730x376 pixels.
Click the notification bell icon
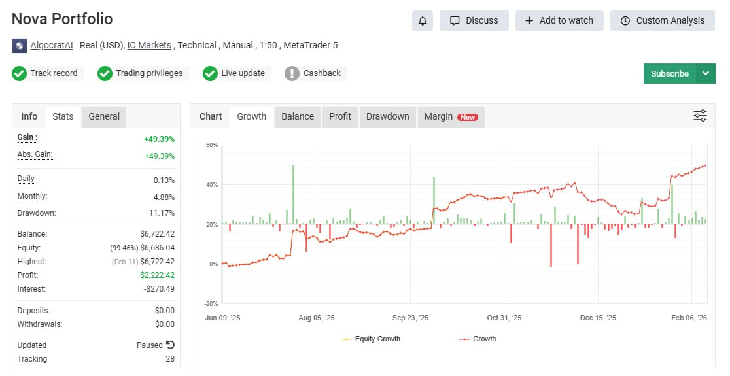click(423, 20)
